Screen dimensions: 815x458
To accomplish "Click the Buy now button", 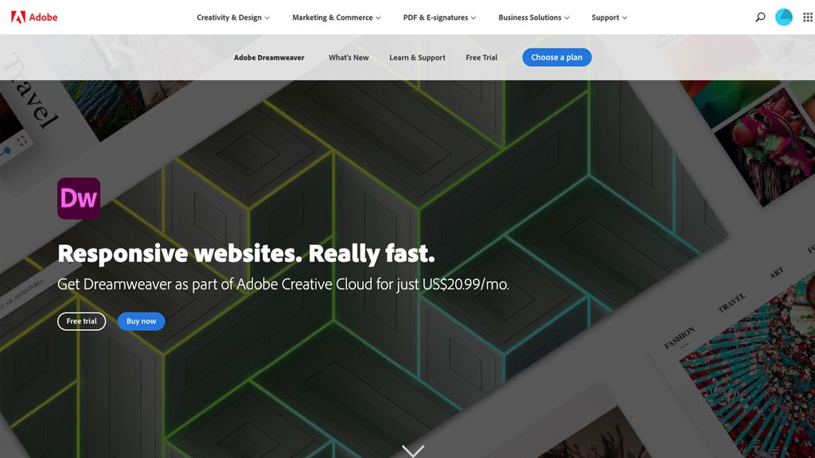I will 141,320.
